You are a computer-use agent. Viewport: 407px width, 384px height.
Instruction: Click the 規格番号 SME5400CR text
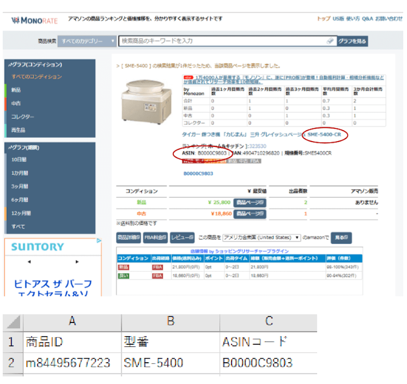pyautogui.click(x=308, y=153)
